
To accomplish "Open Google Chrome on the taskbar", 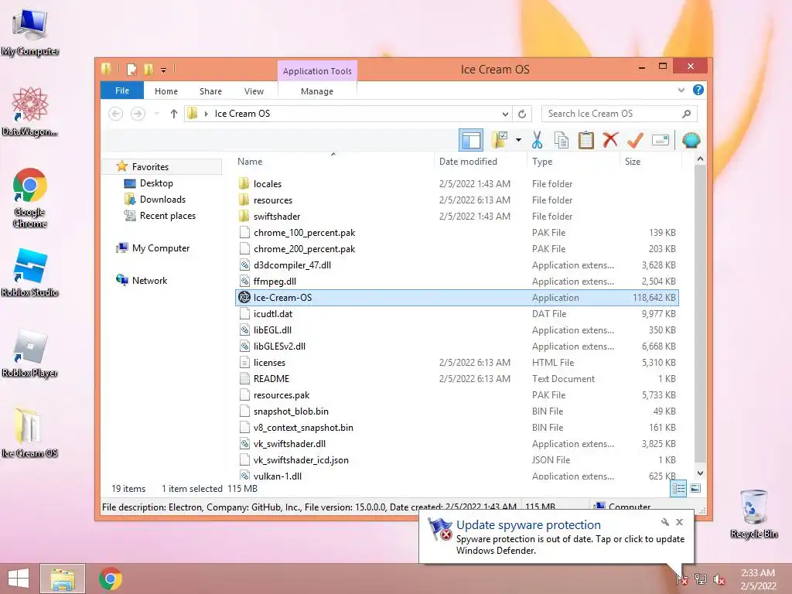I will coord(110,579).
